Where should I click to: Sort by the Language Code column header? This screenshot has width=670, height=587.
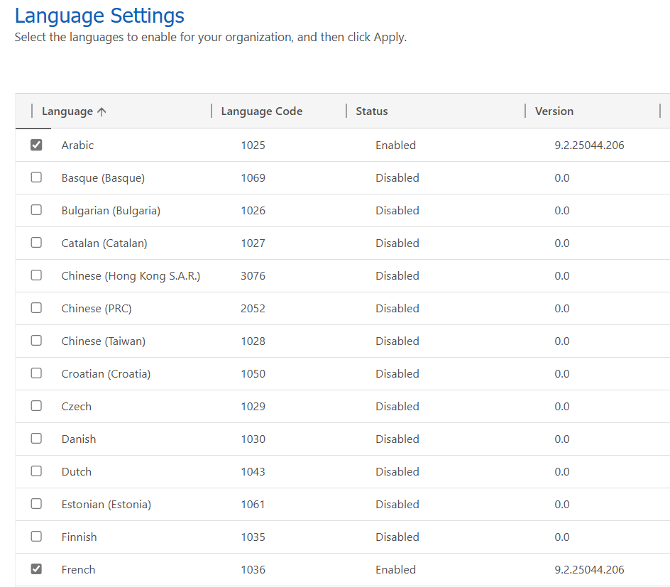(x=261, y=111)
